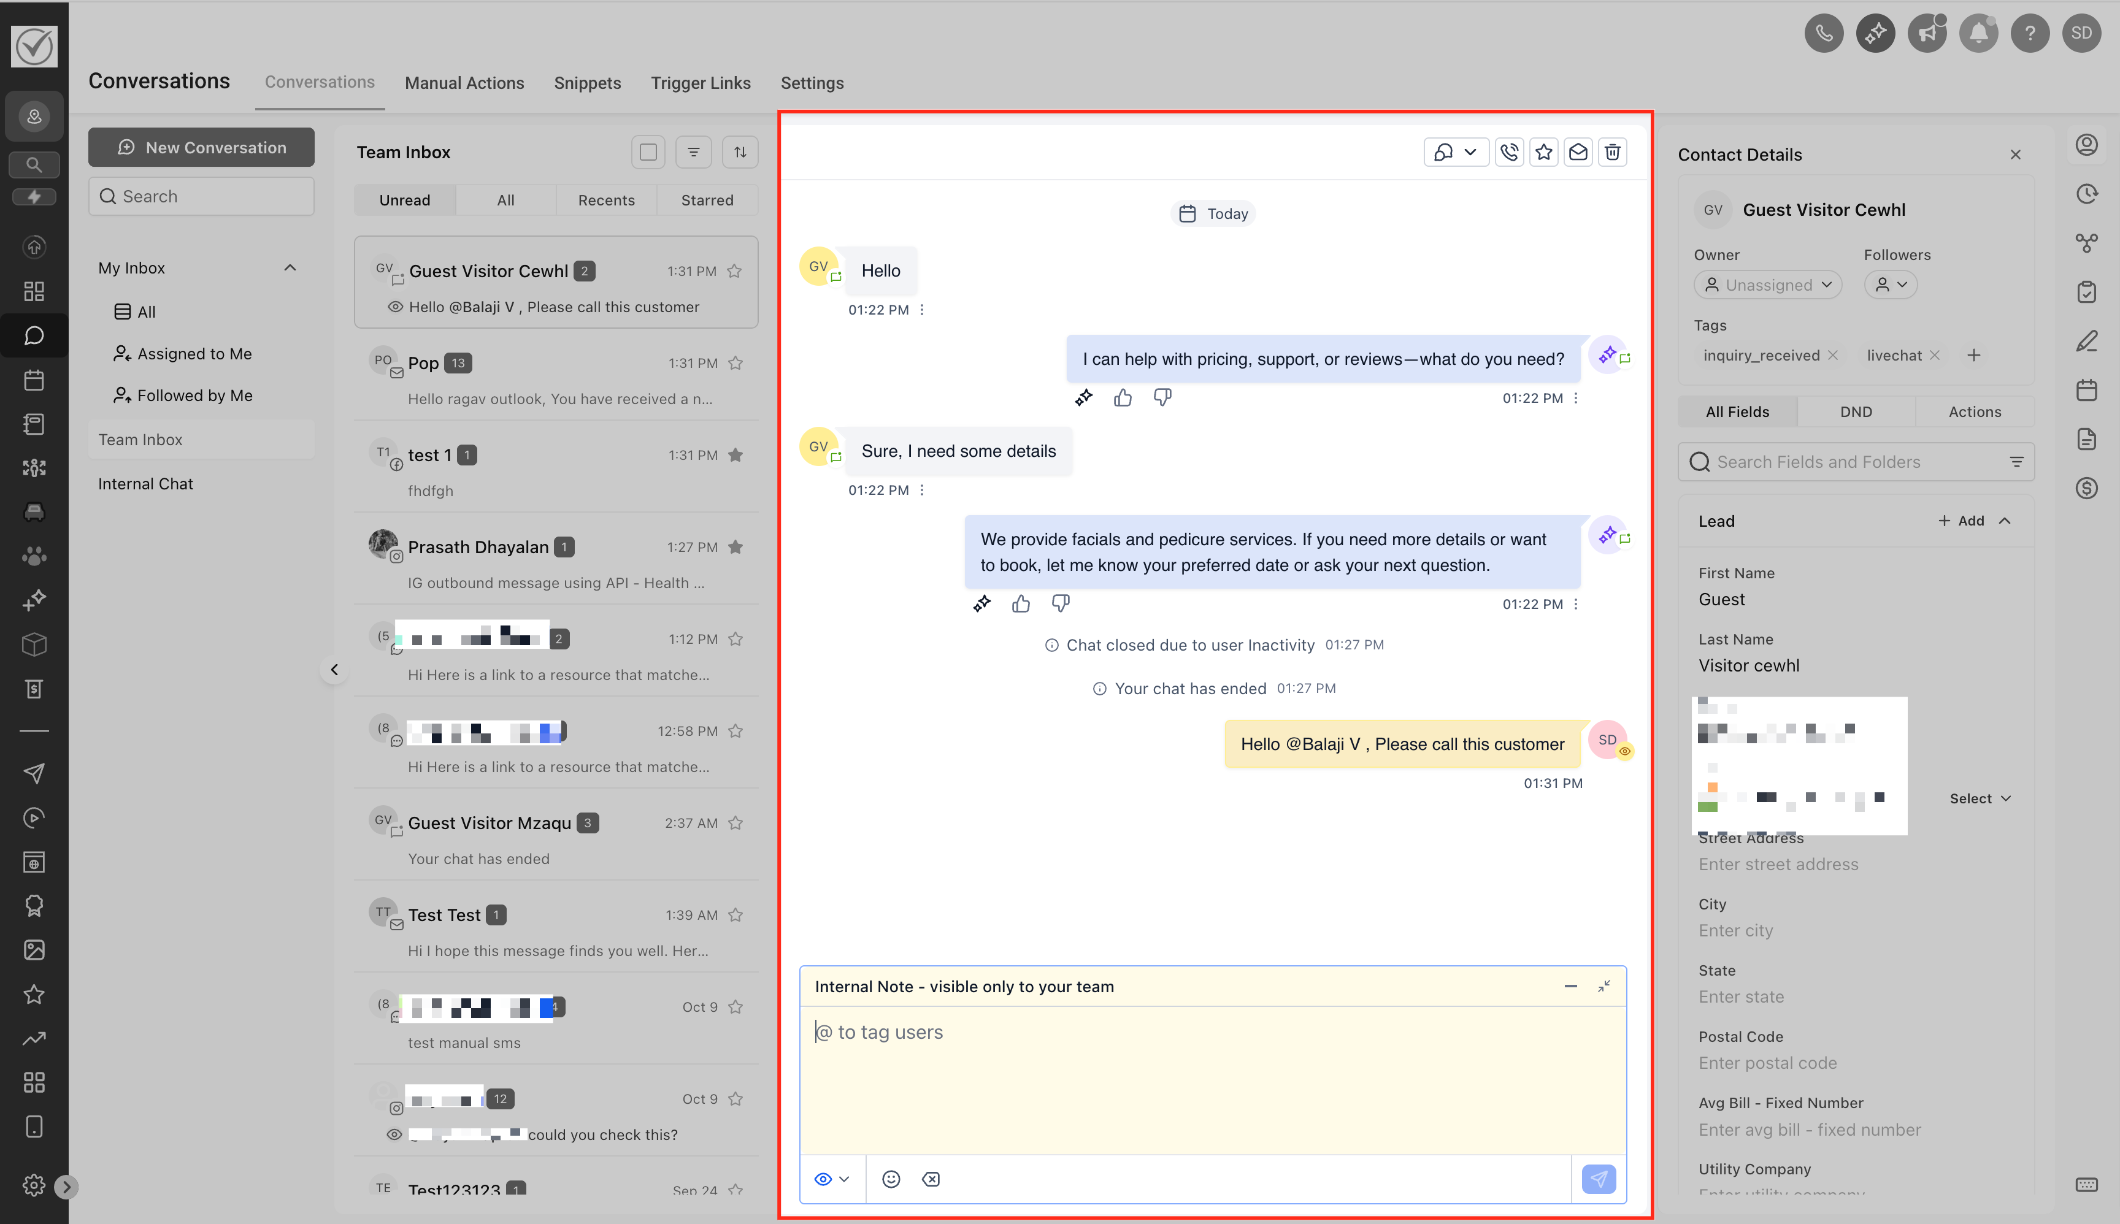Screen dimensions: 2120x1224
Task: Thumbs down the facials and pedicure reply
Action: coord(1061,603)
